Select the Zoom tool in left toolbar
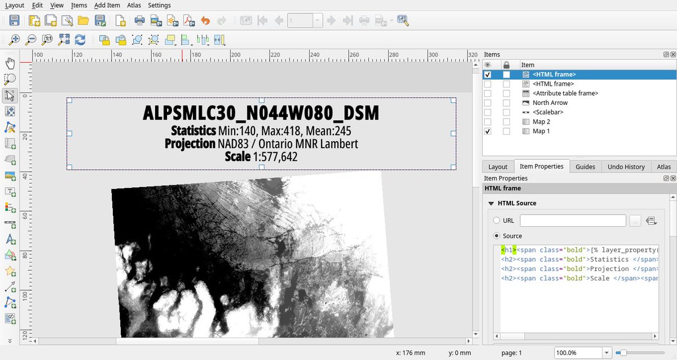The height and width of the screenshot is (360, 677). tap(10, 79)
